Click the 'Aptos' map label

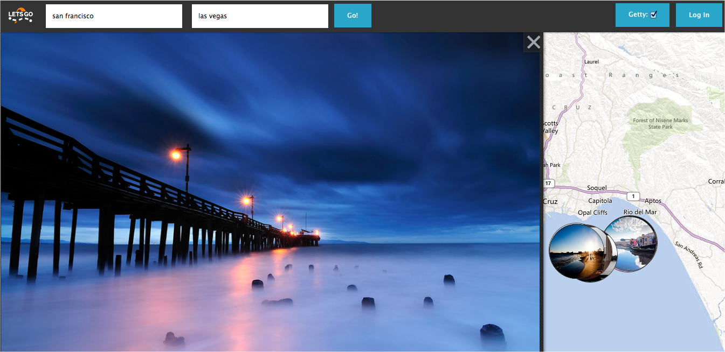coord(653,201)
